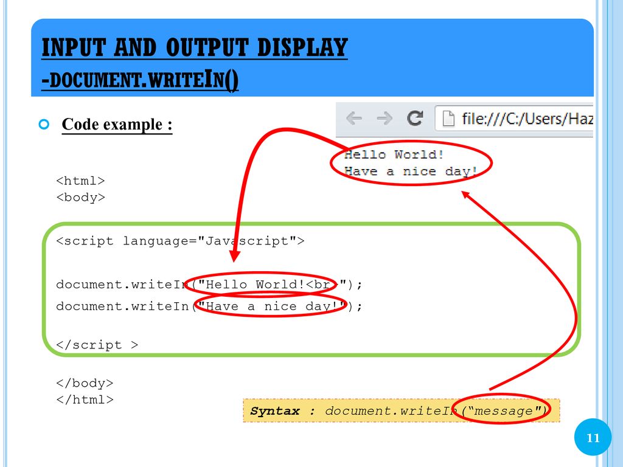Viewport: 623px width, 467px height.
Task: Click the 'Have a nice day!' browser output
Action: tap(411, 171)
